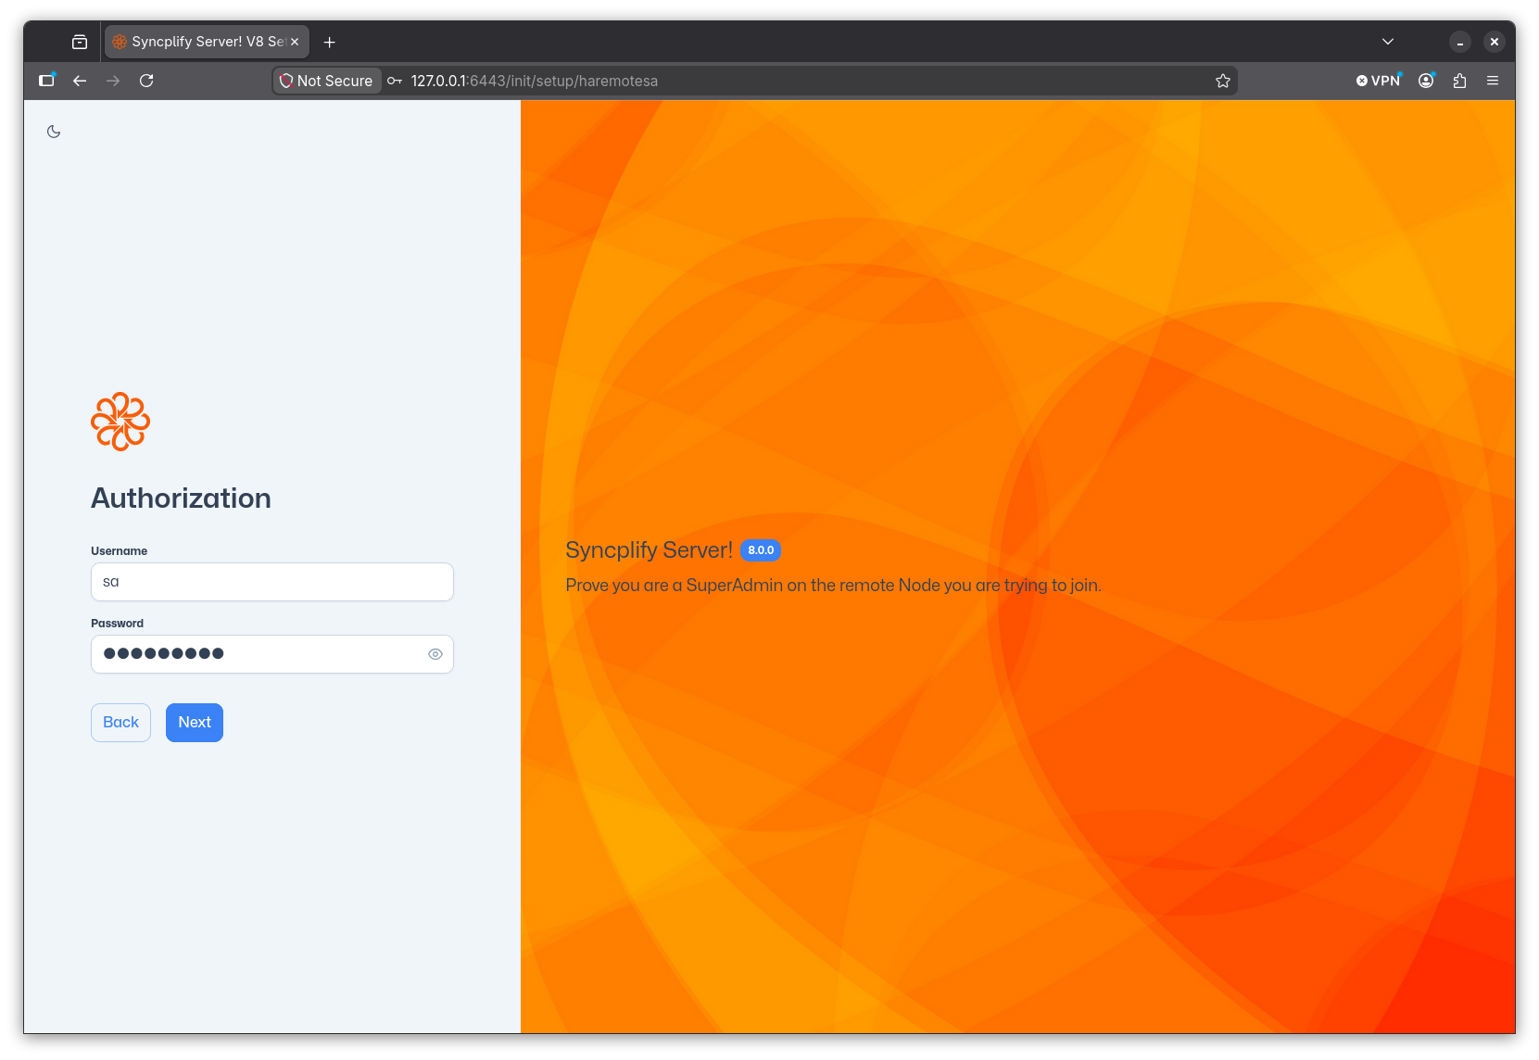The width and height of the screenshot is (1539, 1060).
Task: Open the account profile icon
Action: click(x=1427, y=81)
